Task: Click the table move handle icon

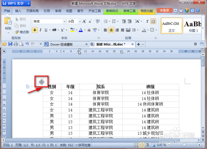Action: (41, 82)
